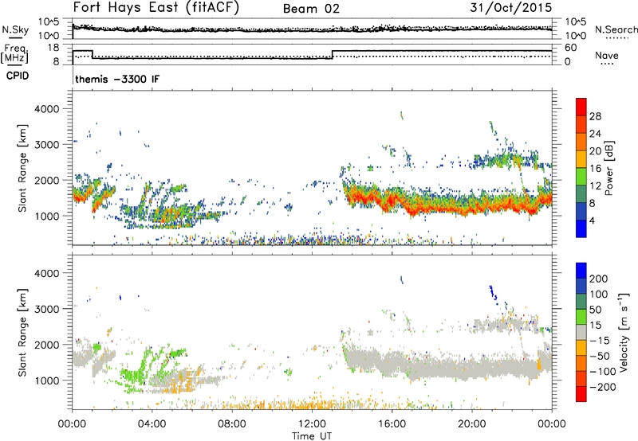The image size is (638, 441).
Task: Click the 'N.Search' legend label
Action: 616,29
